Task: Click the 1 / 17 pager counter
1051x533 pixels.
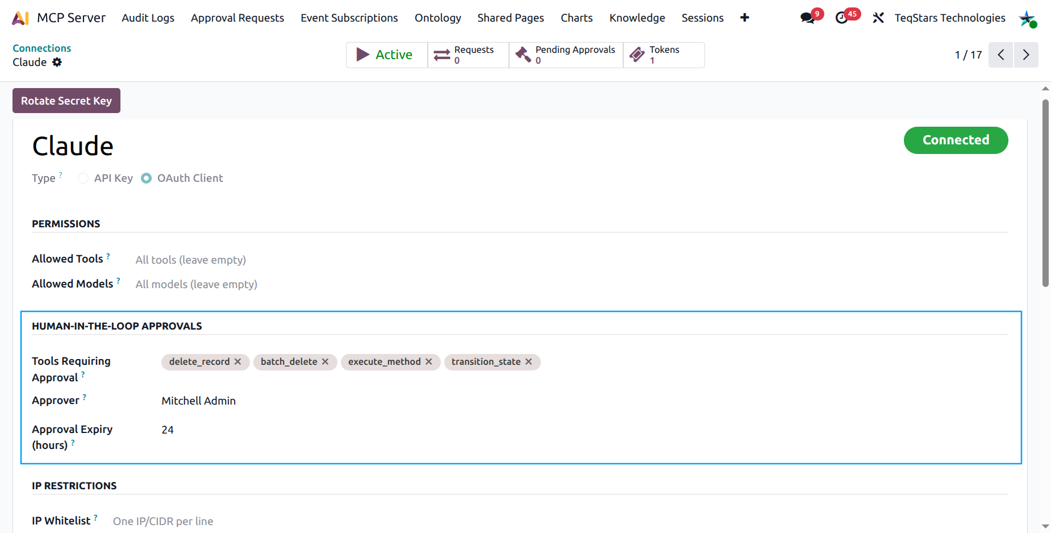Action: pyautogui.click(x=968, y=55)
